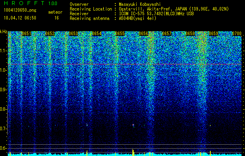The image size is (245, 156).
Task: Click the date stamp 10.04.12 06:50
Action: point(20,18)
